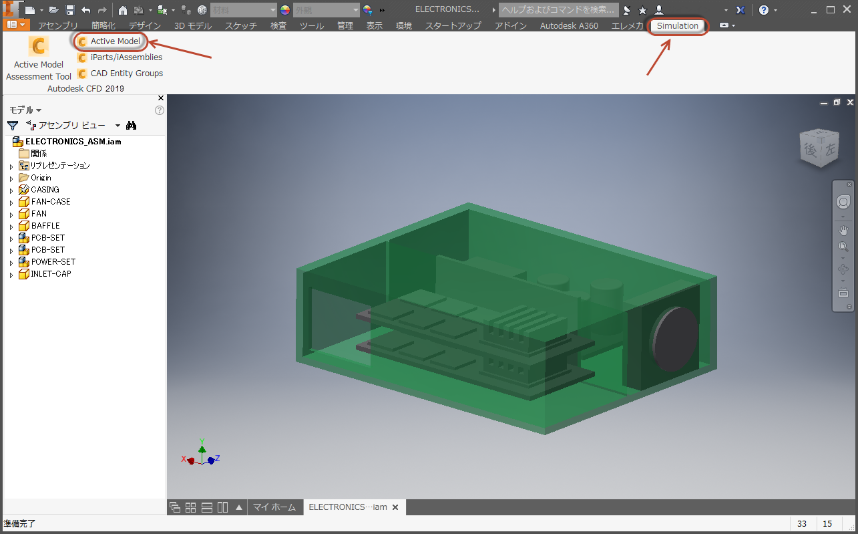Click the iParts/iAssemblies button
The width and height of the screenshot is (858, 534).
126,57
